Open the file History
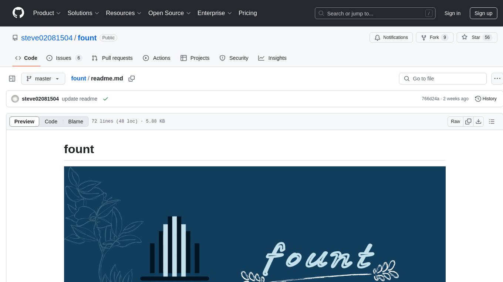This screenshot has height=282, width=503. (x=486, y=99)
